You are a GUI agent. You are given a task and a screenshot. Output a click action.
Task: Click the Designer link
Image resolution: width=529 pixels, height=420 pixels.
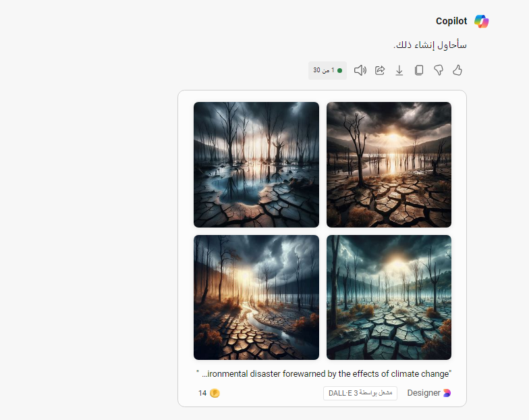click(424, 393)
